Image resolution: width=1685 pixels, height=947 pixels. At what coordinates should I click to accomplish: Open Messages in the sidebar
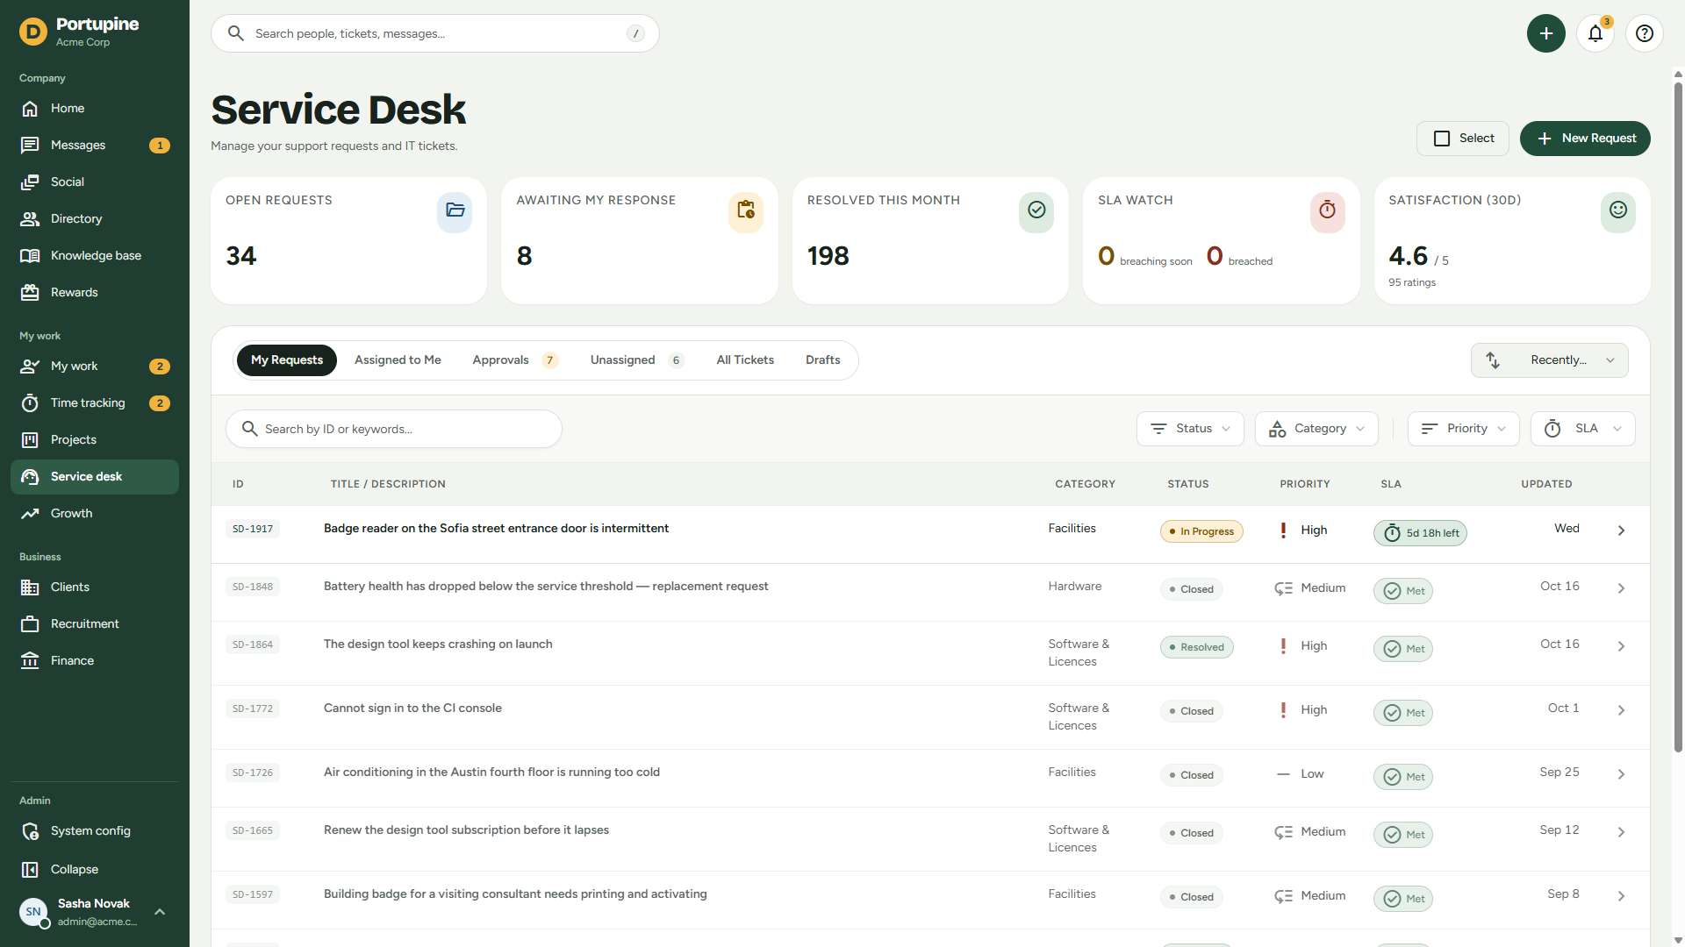tap(95, 146)
